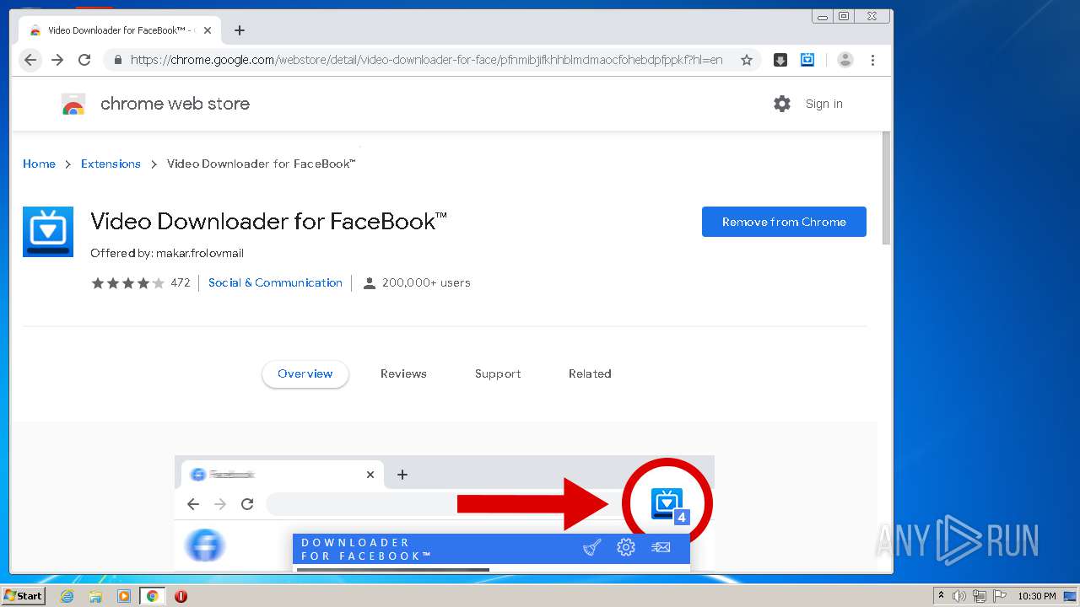This screenshot has height=607, width=1080.
Task: Open Social & Communication category link
Action: [x=275, y=282]
